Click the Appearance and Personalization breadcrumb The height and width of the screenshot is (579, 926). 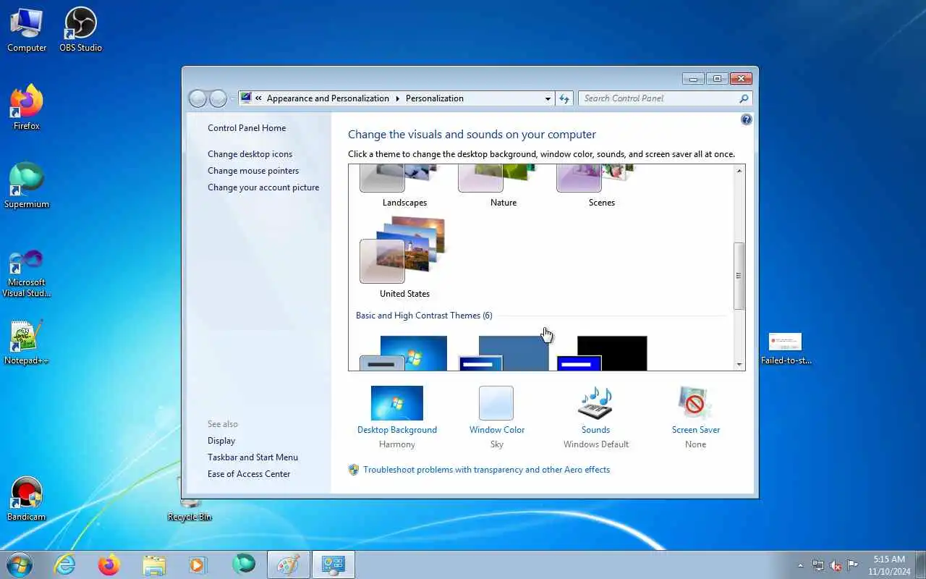[x=328, y=98]
